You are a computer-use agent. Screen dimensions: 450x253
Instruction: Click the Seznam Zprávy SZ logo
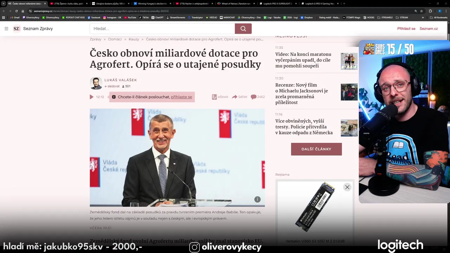[x=17, y=28]
